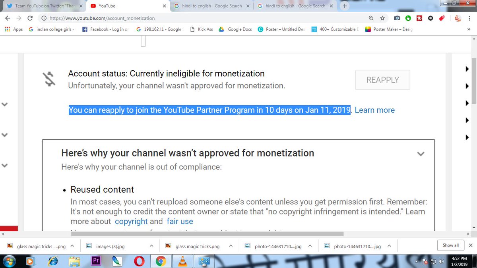The image size is (477, 268).
Task: Open the 198.162.l.1 - Google bookmark
Action: [159, 29]
